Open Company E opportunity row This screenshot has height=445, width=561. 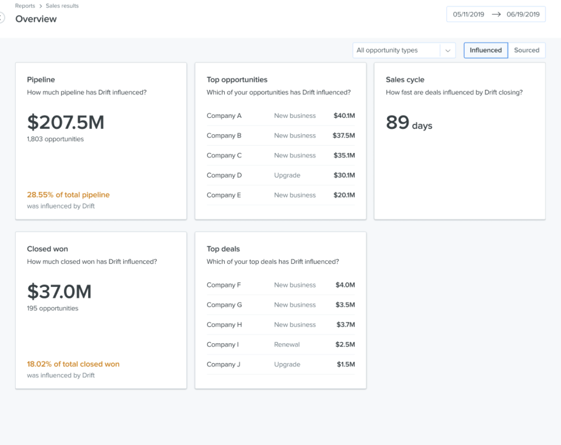[x=281, y=195]
